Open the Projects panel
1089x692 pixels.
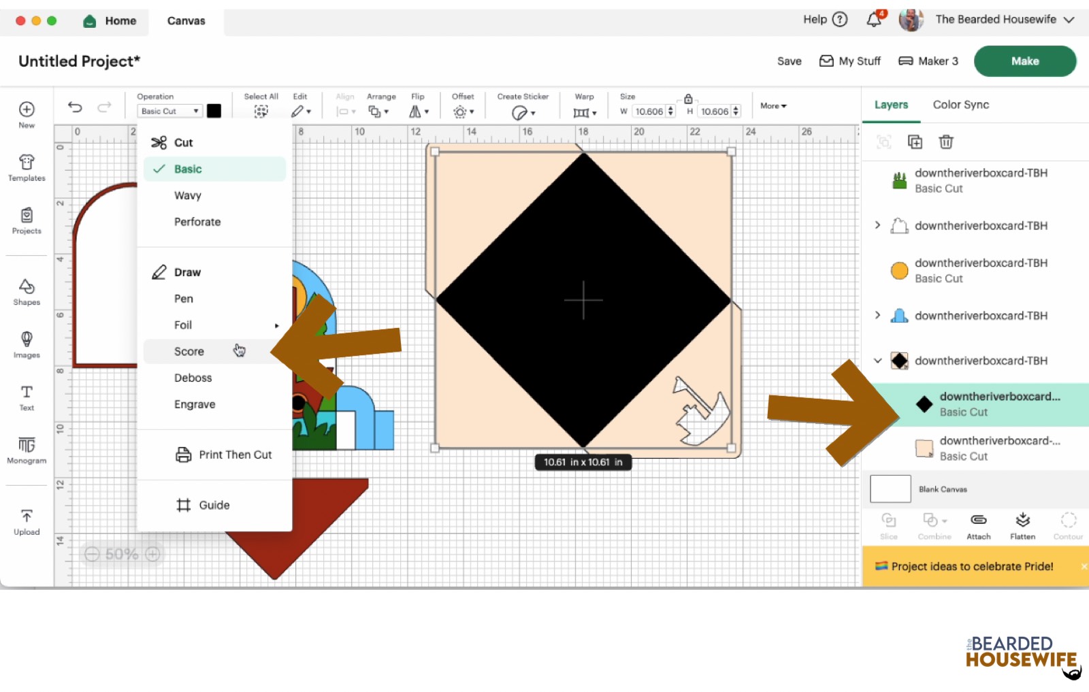(x=27, y=221)
